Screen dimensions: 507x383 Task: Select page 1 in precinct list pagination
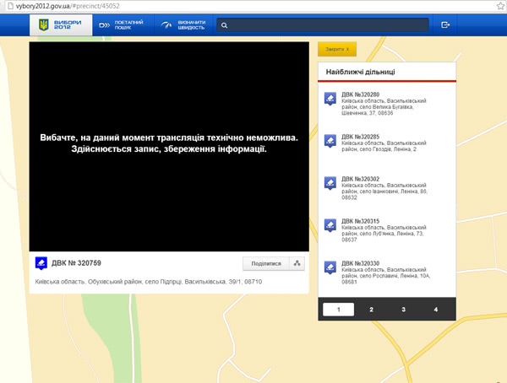pos(338,310)
